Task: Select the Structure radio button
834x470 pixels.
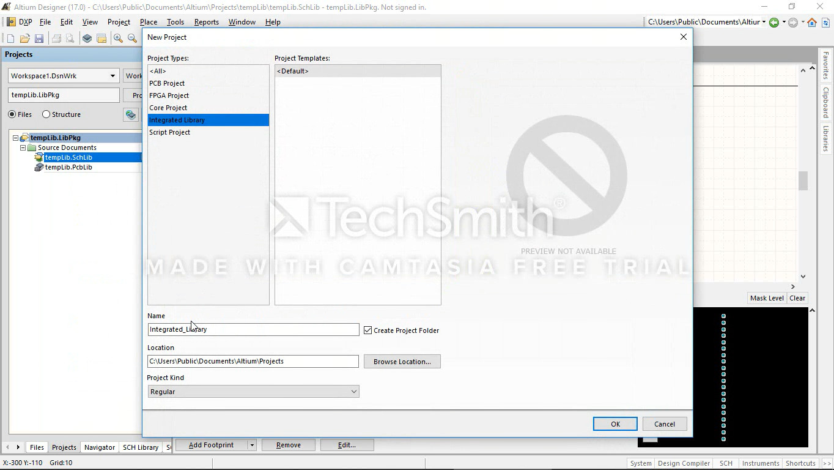Action: [x=46, y=114]
